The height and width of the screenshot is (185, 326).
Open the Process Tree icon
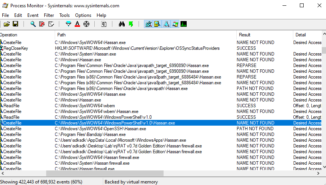pos(104,24)
